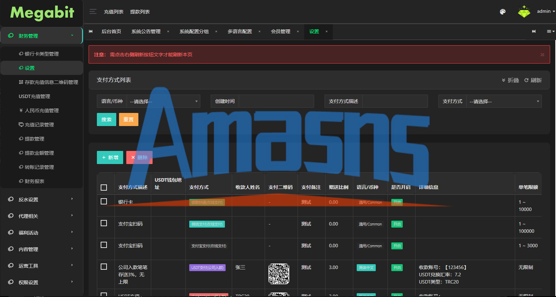Tick checkbox for 公司入款笔笔存送3% row
Viewport: 556px width, 297px height.
pos(104,267)
